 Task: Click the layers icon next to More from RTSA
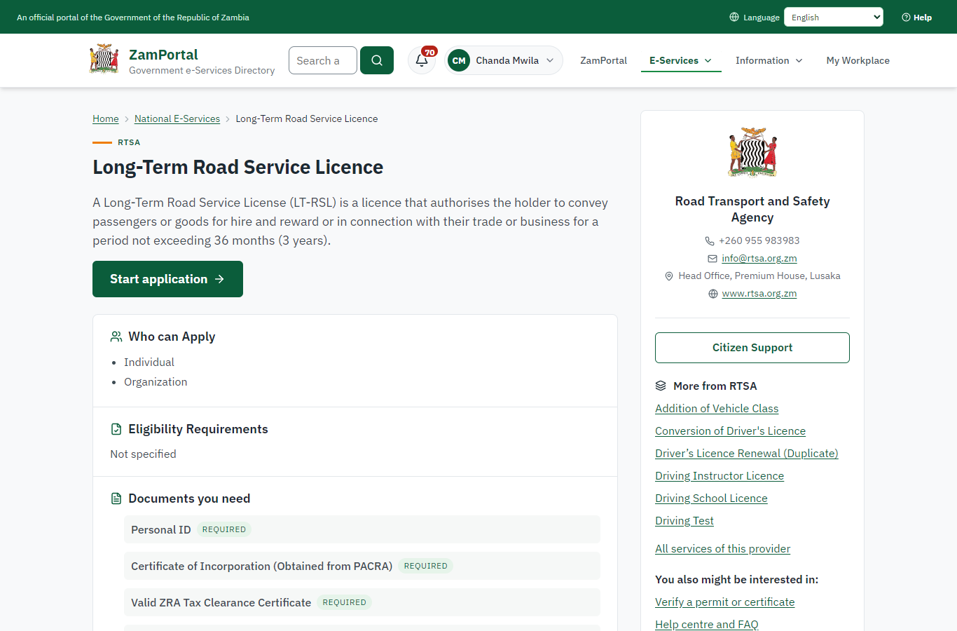(x=661, y=386)
